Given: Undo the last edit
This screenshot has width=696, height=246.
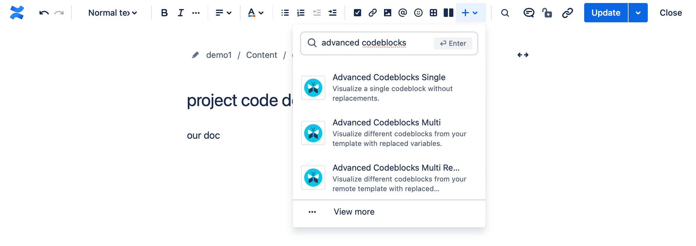Looking at the screenshot, I should click(x=44, y=13).
